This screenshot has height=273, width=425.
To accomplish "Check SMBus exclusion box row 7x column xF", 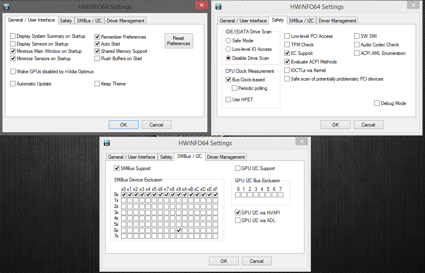I will 215,236.
